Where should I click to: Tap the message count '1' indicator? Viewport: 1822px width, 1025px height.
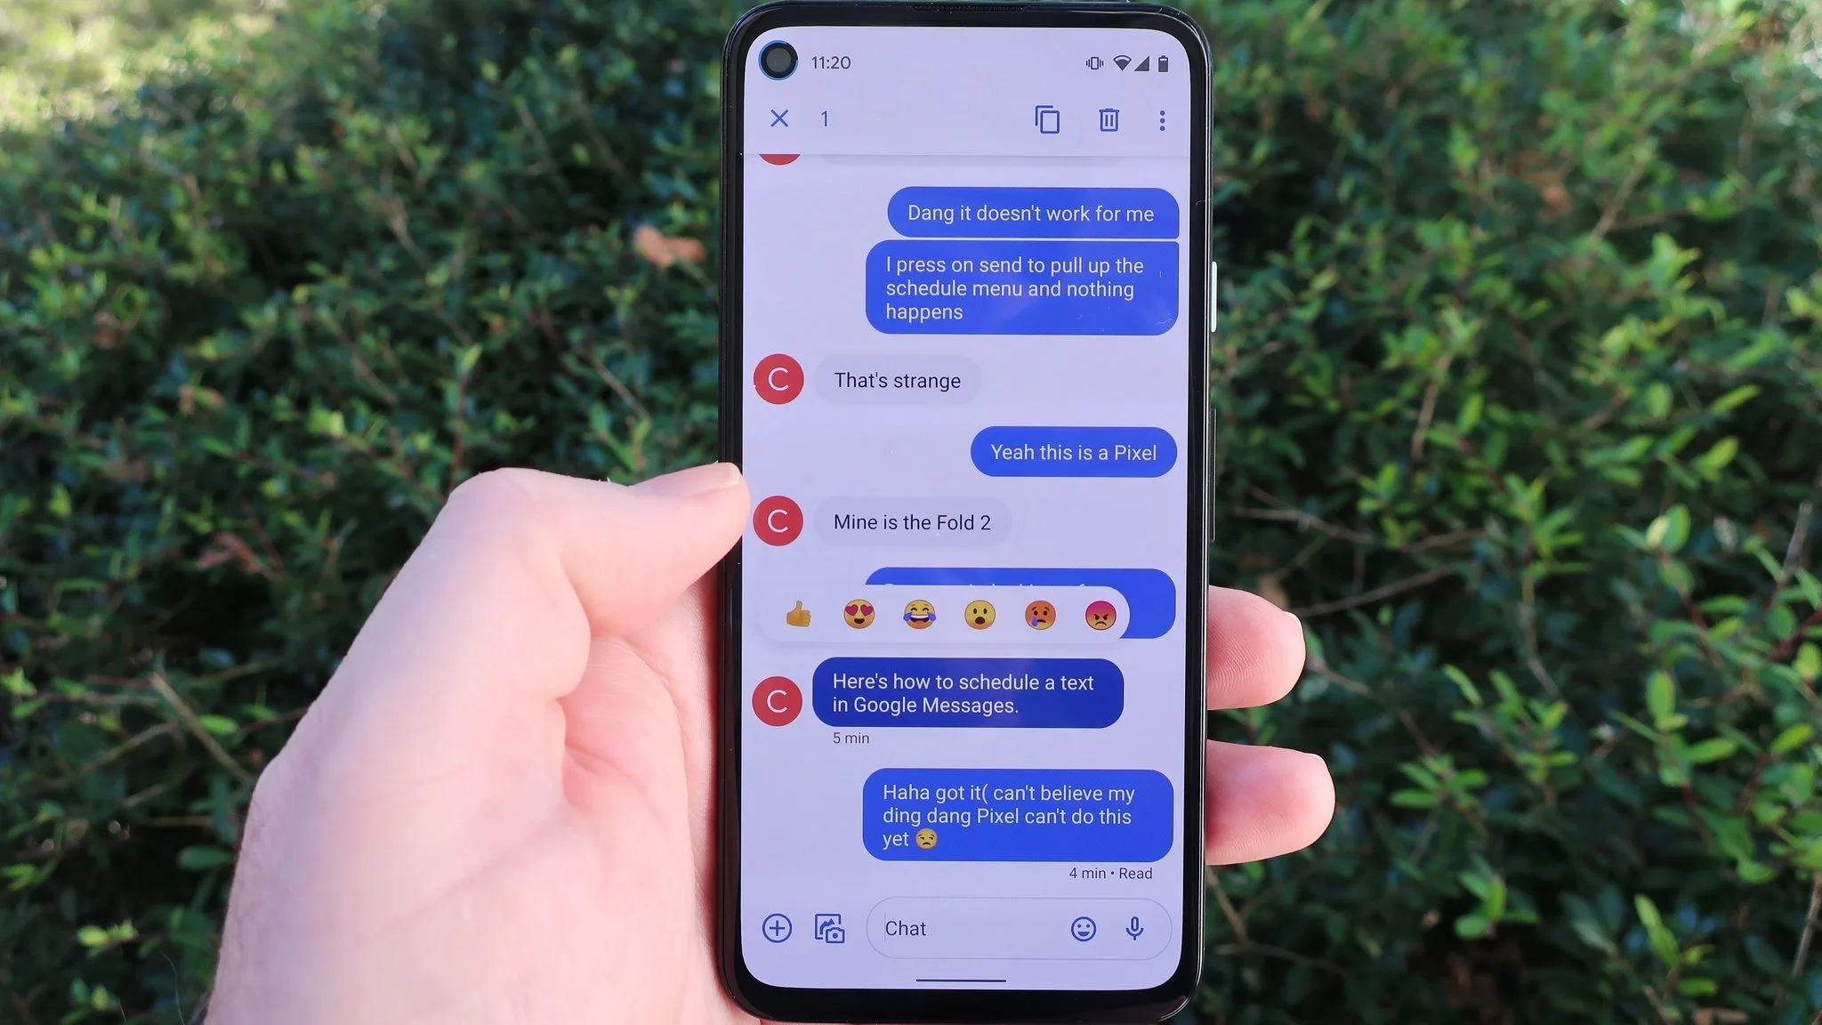tap(825, 117)
